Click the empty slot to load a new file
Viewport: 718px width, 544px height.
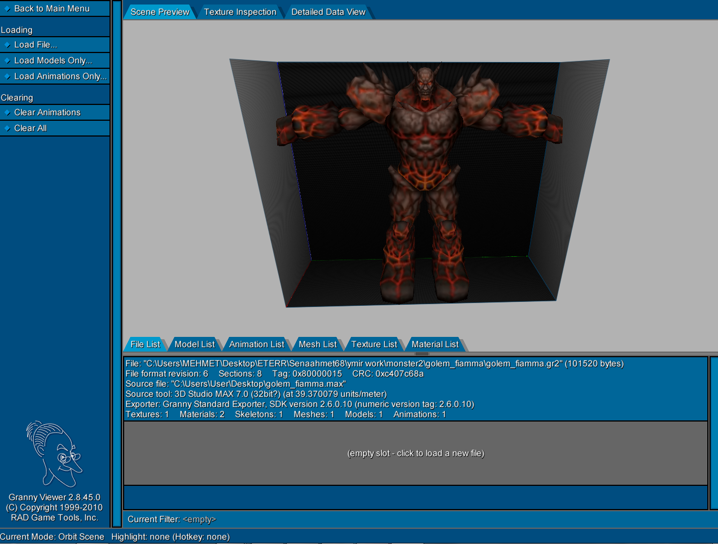(415, 453)
